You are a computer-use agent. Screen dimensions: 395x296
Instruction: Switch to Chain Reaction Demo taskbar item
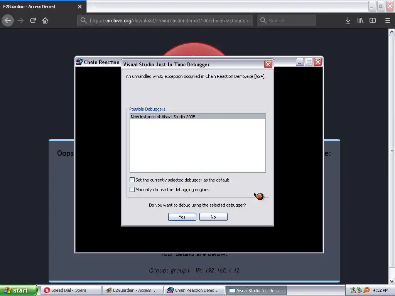point(194,290)
